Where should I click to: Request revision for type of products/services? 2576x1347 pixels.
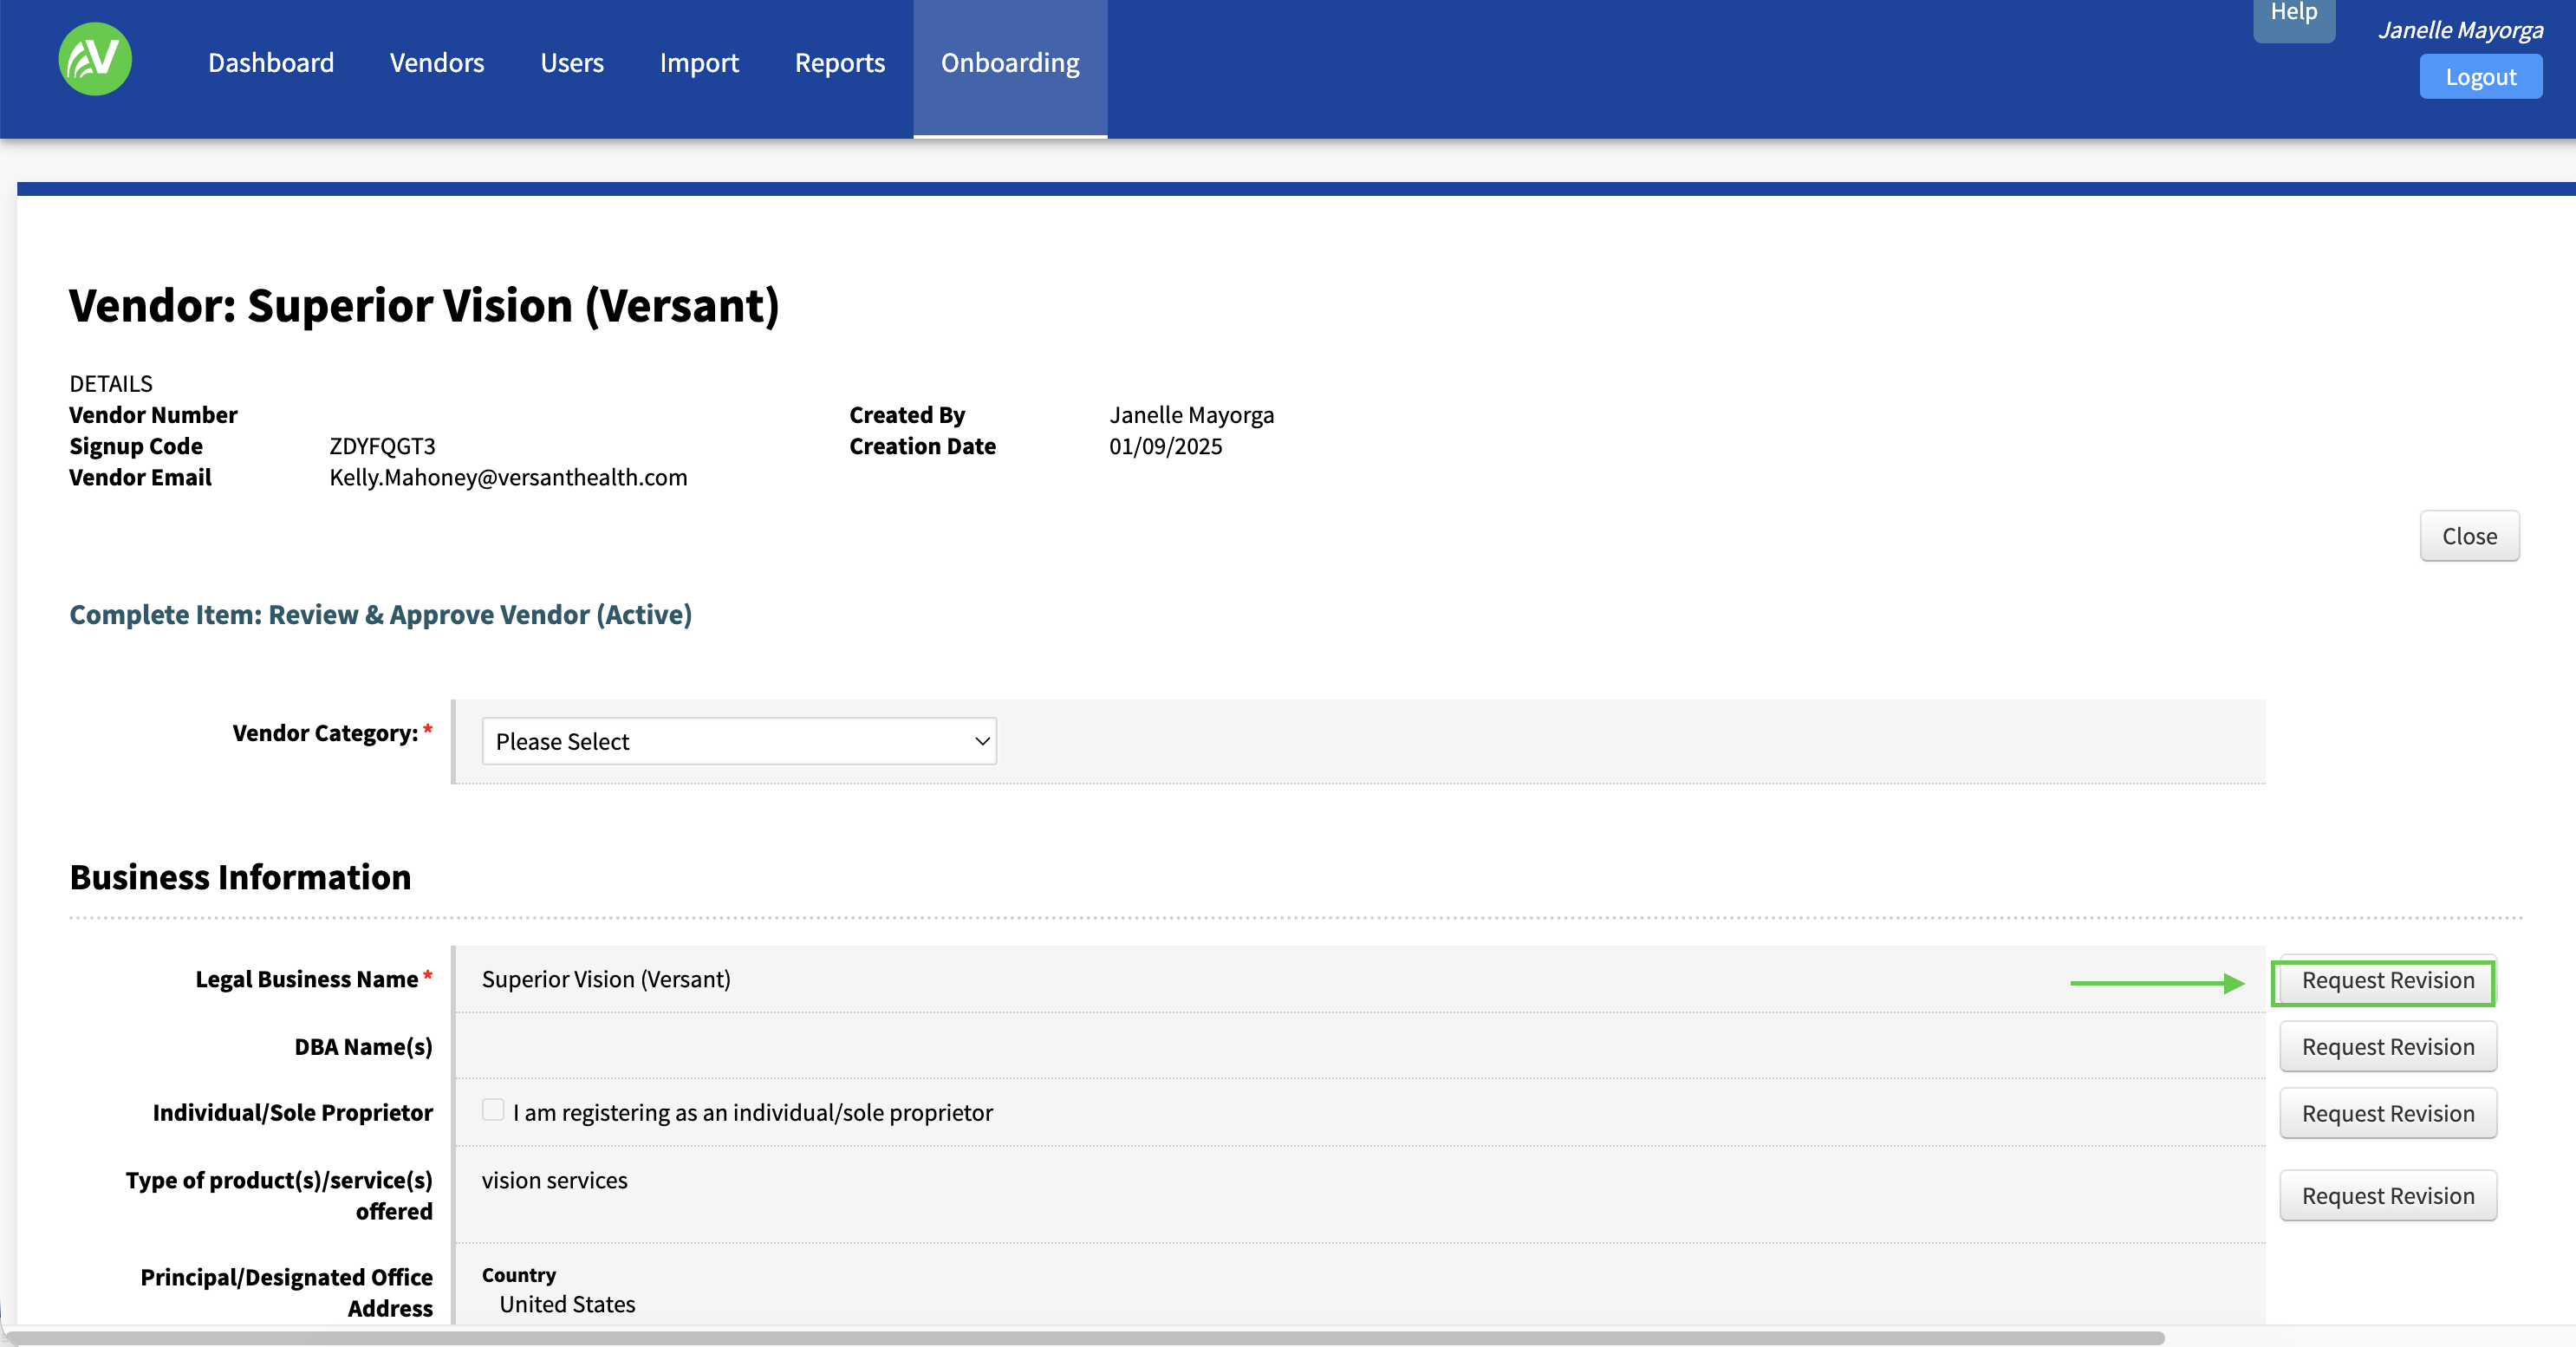point(2387,1196)
